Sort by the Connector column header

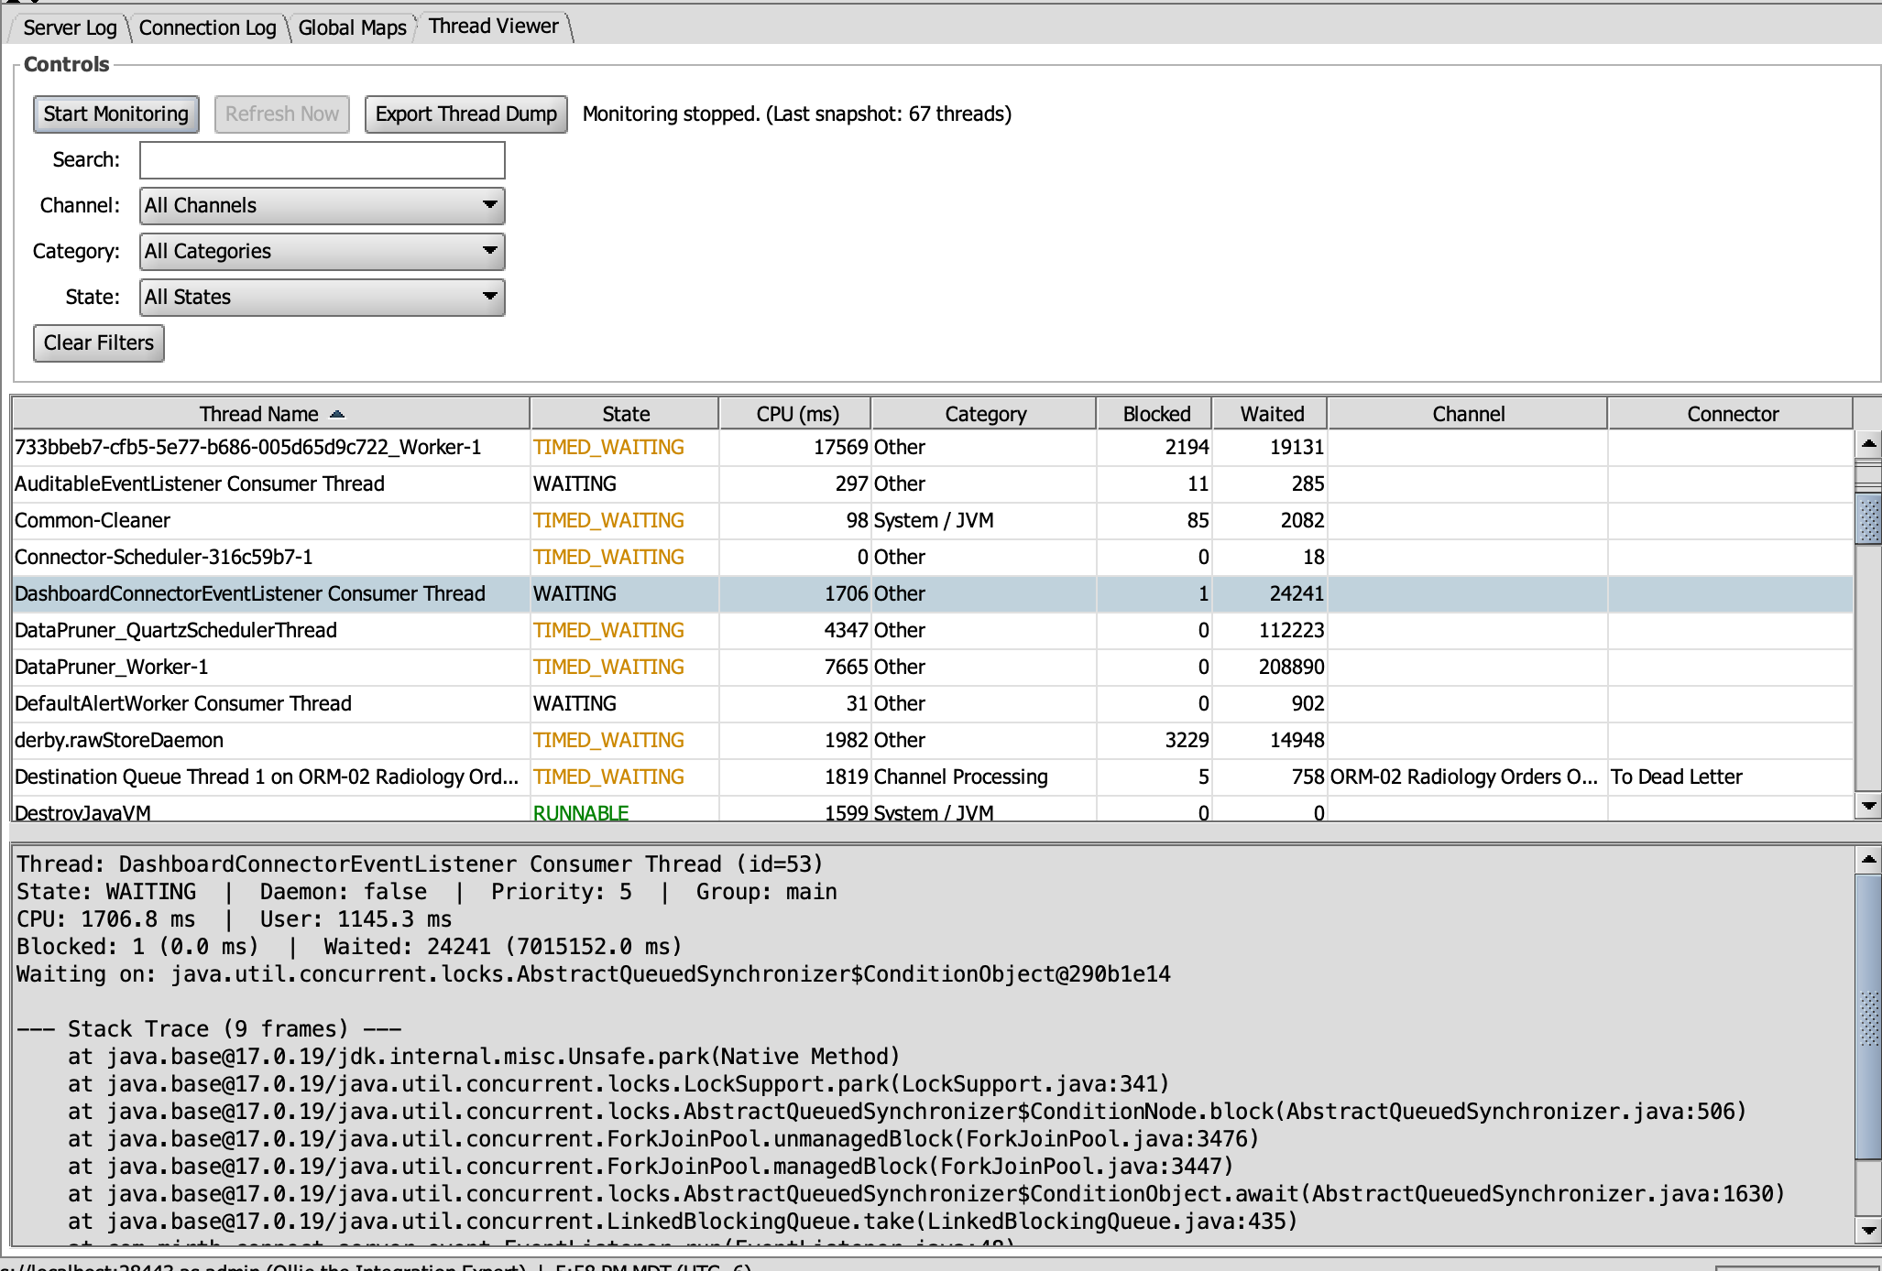(x=1732, y=414)
